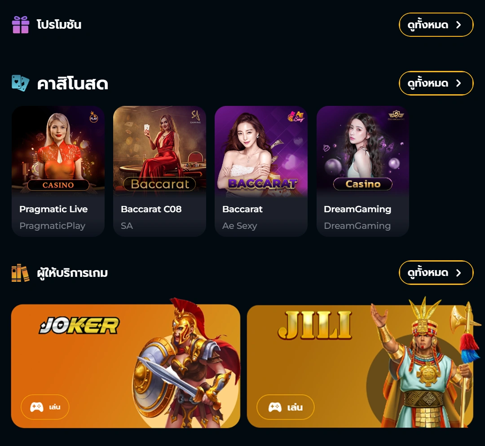The width and height of the screenshot is (485, 446).
Task: Click the purple gift box promotions icon
Action: click(x=21, y=25)
